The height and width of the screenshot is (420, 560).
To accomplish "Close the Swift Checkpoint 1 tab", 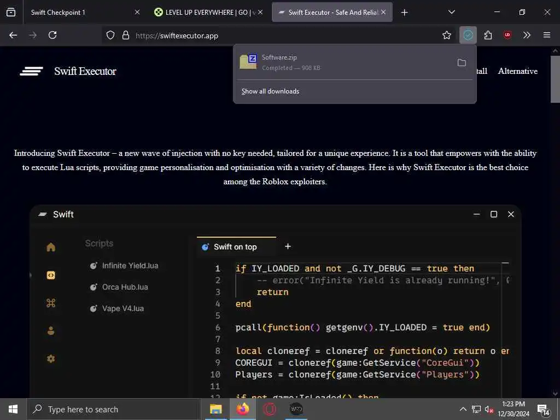I will pos(137,12).
